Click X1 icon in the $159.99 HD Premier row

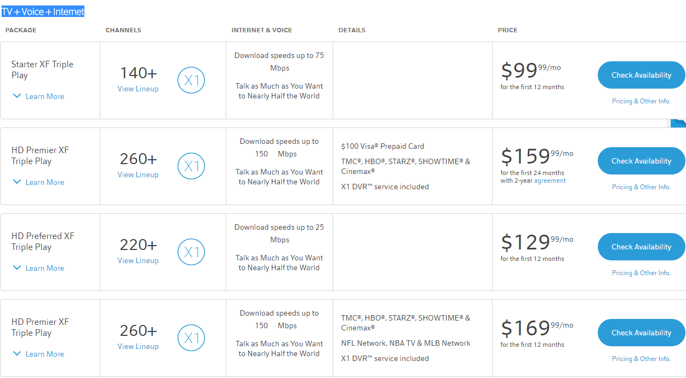[191, 166]
